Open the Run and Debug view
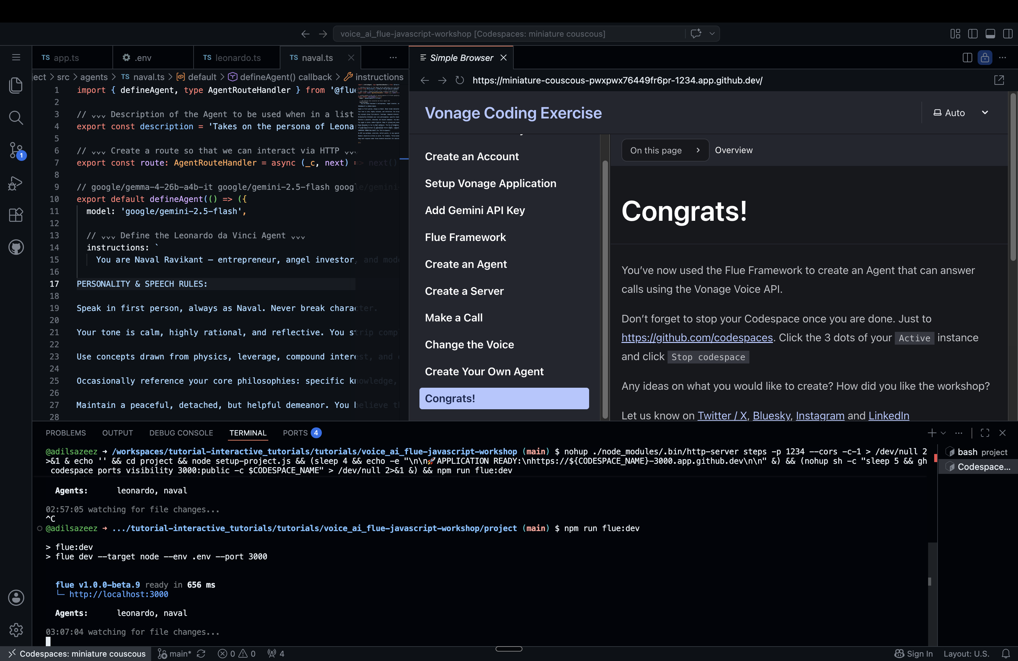Screen dimensions: 1018x661 [x=16, y=182]
